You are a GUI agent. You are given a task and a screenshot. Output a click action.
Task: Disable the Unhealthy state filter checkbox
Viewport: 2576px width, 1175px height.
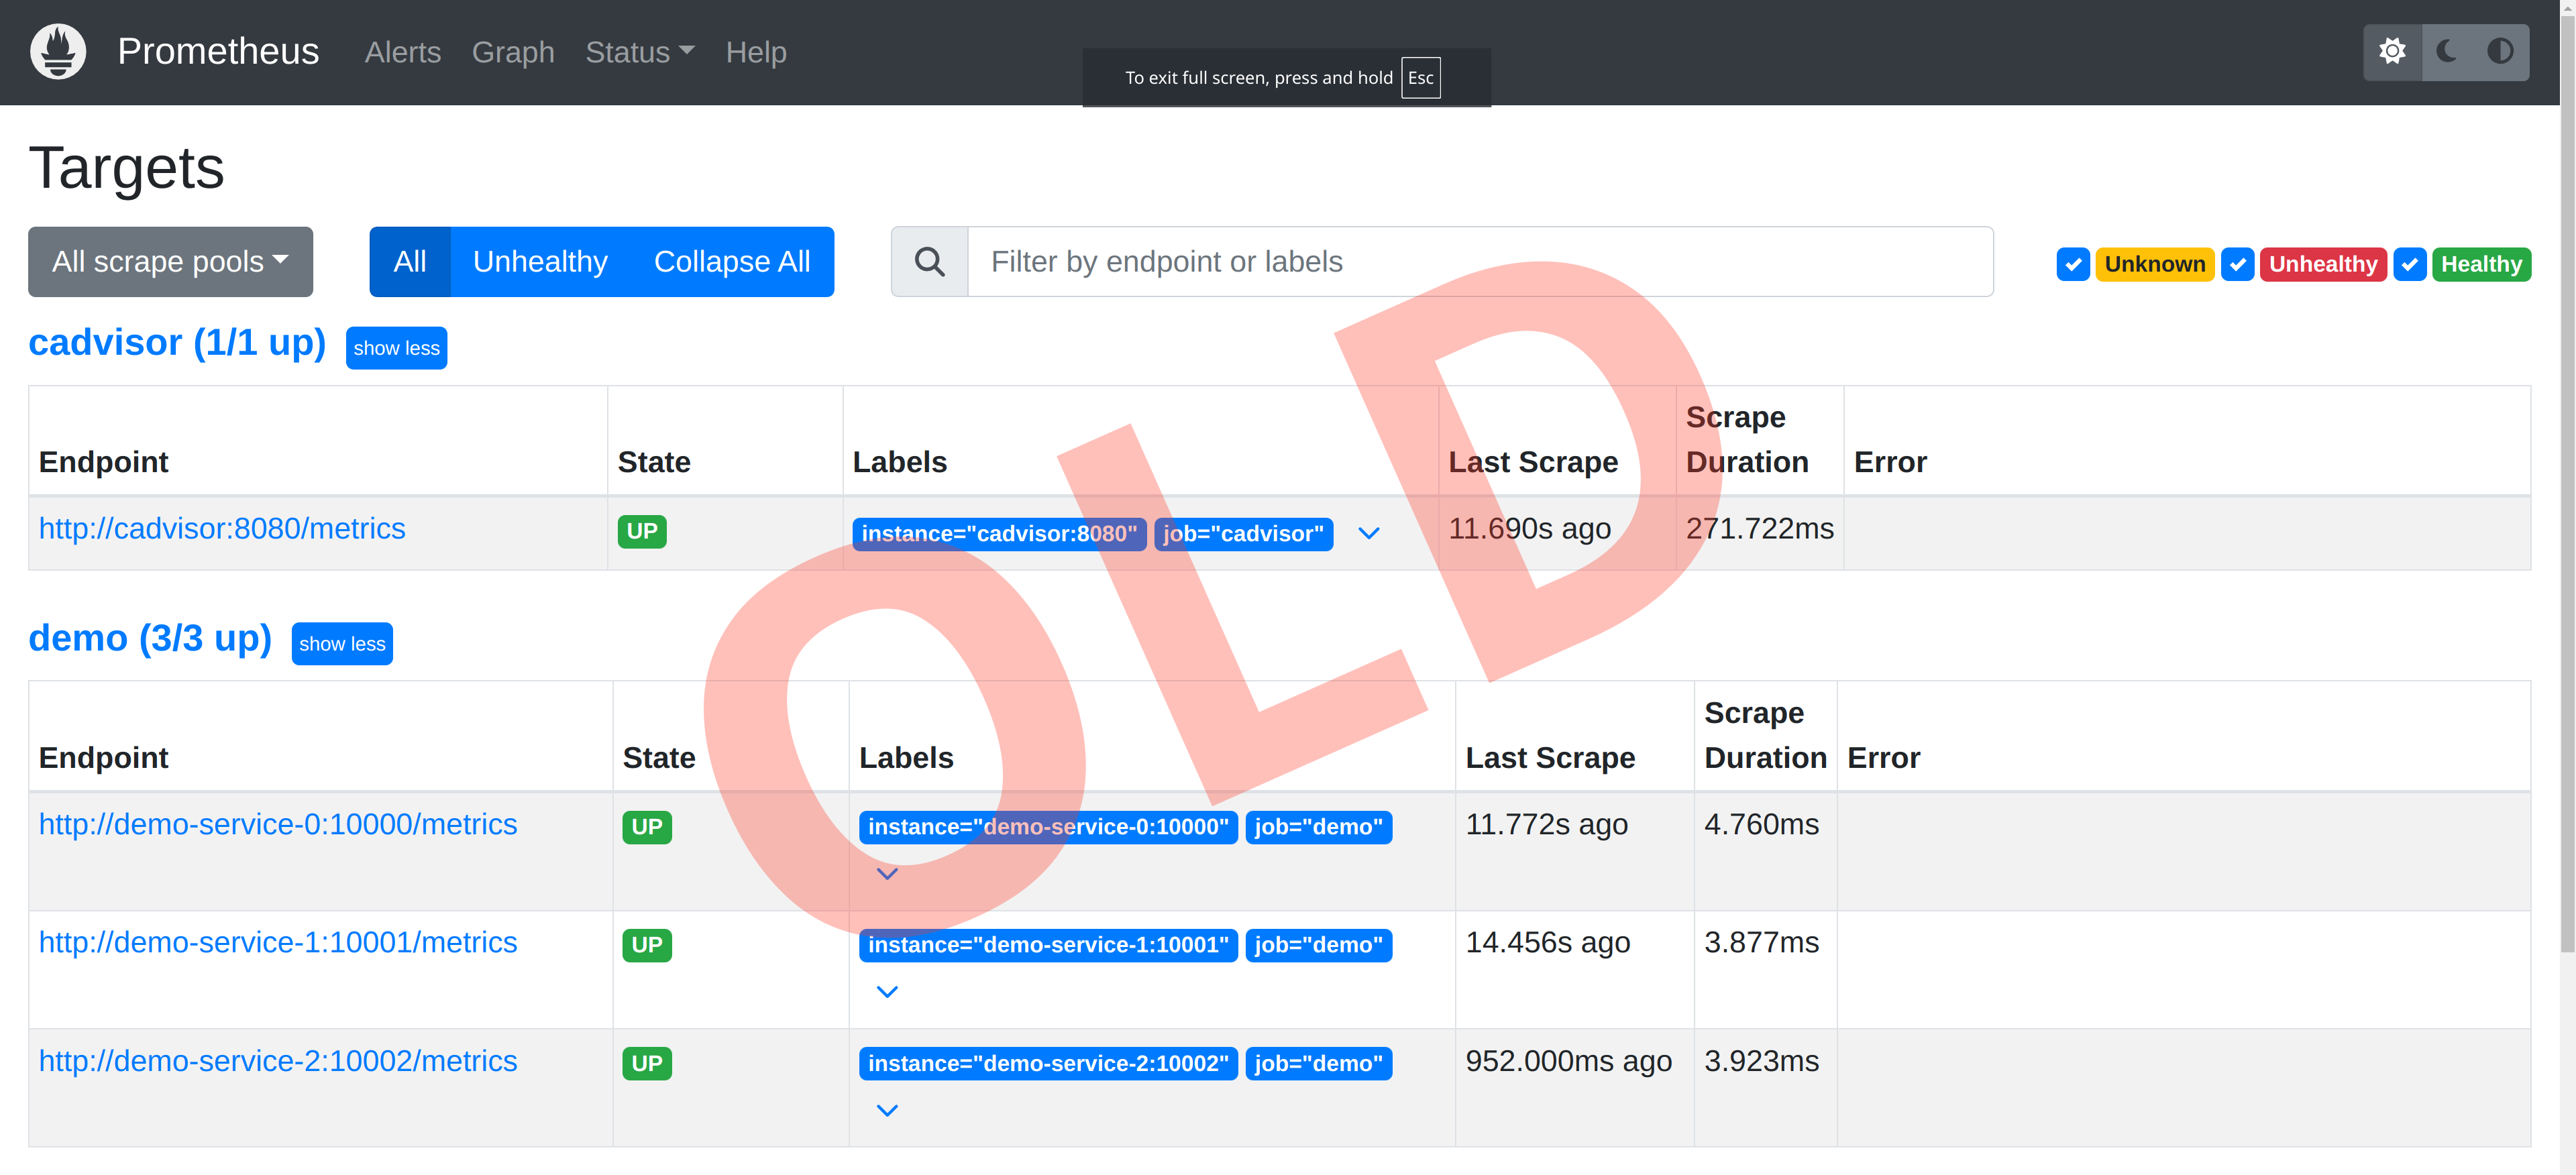click(x=2239, y=264)
